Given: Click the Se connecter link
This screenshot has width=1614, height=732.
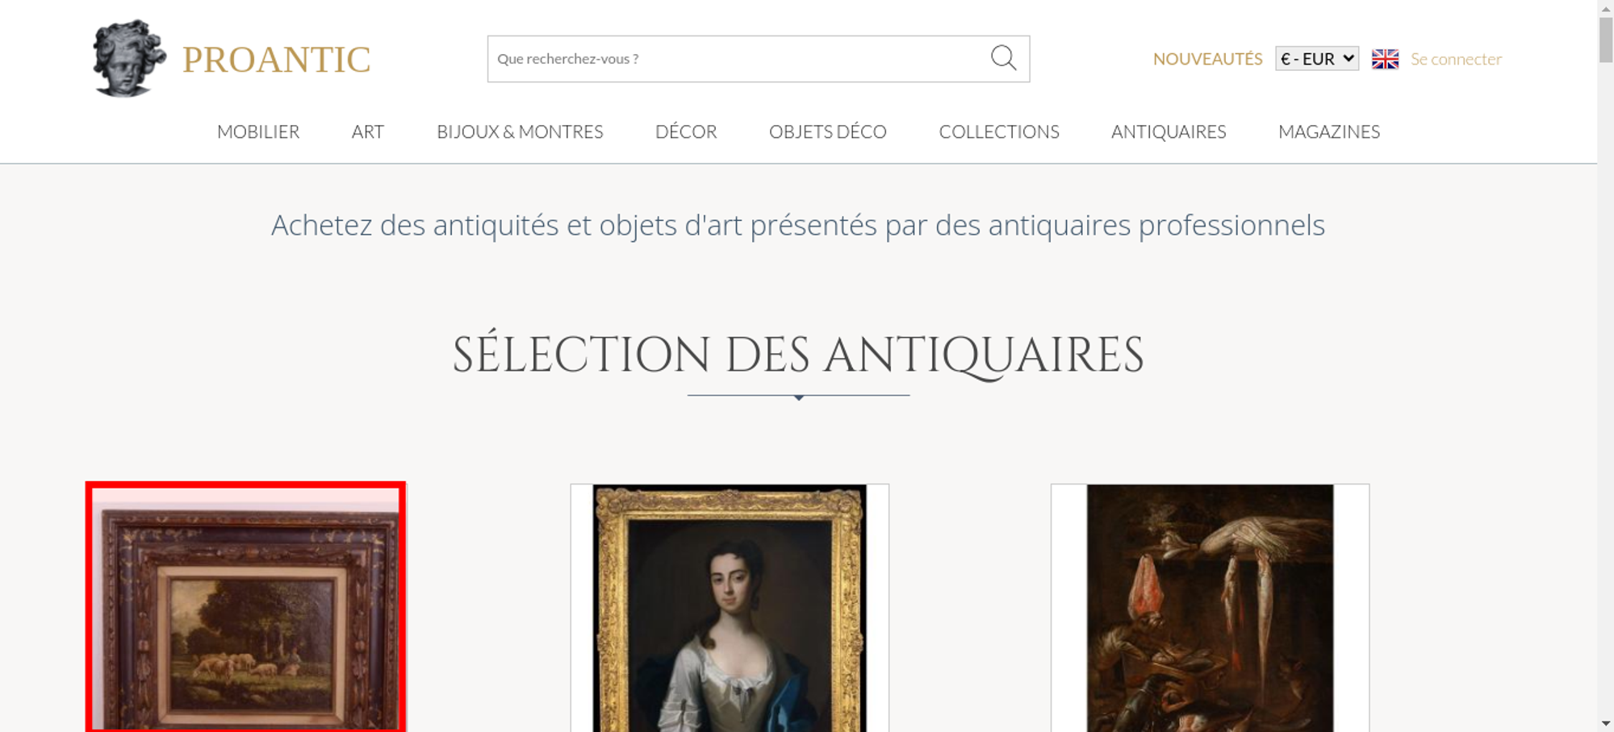Looking at the screenshot, I should [1456, 59].
